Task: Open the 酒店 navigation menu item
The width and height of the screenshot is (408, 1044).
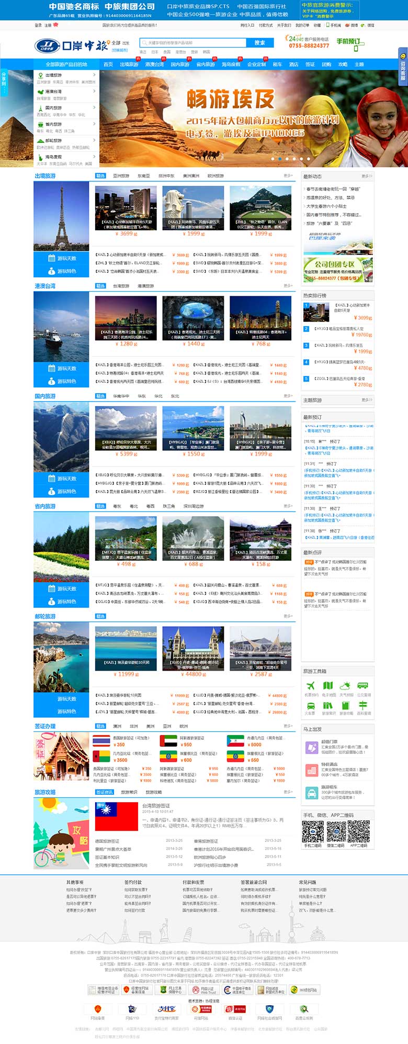Action: (x=293, y=64)
